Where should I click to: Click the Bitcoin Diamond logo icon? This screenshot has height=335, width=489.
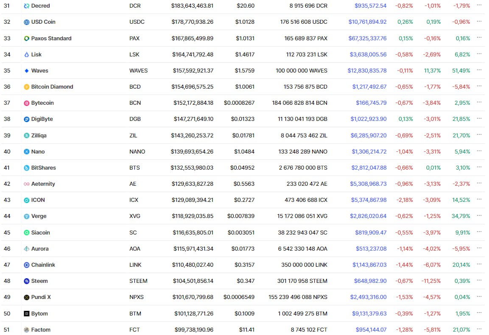[x=27, y=87]
